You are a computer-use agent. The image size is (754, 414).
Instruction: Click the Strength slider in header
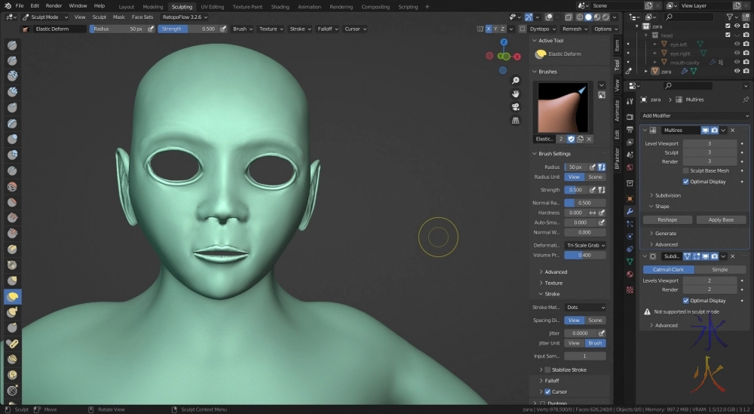pyautogui.click(x=188, y=29)
